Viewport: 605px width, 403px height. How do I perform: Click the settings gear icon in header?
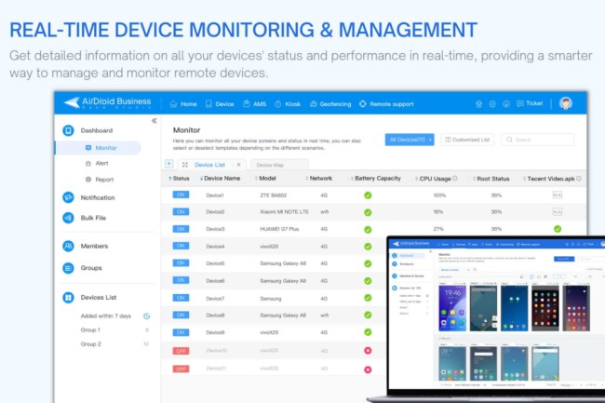(492, 103)
